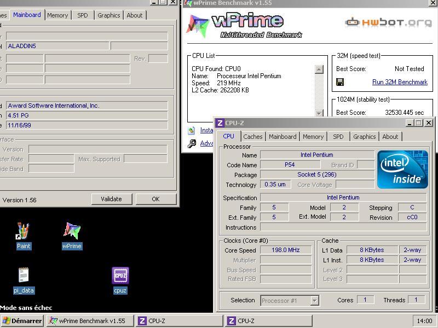
Task: Click the 32M 'Not Tested' score text
Action: tap(409, 69)
